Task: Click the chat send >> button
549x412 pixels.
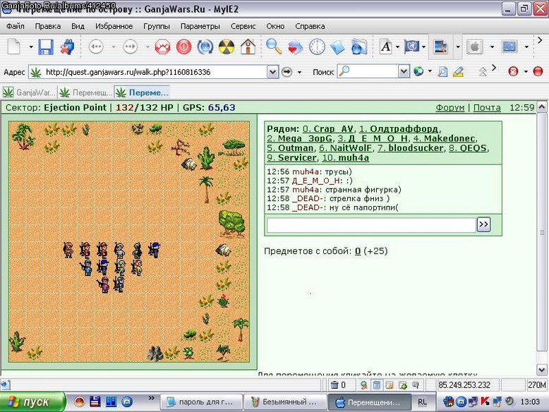Action: pyautogui.click(x=483, y=224)
